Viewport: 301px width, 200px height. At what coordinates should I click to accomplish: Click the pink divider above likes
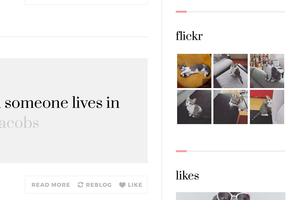(x=181, y=151)
